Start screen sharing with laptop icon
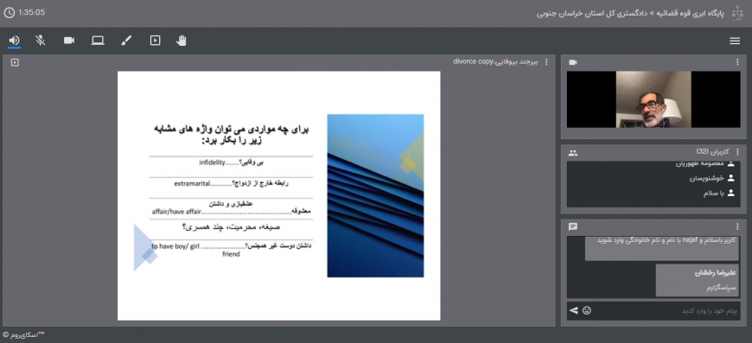This screenshot has width=752, height=343. pyautogui.click(x=98, y=41)
